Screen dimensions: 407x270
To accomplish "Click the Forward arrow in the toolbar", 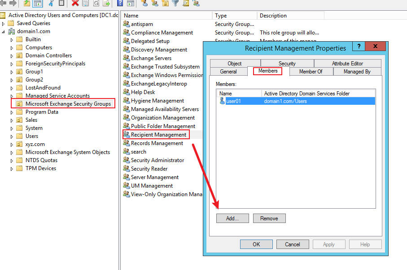I will point(13,3).
